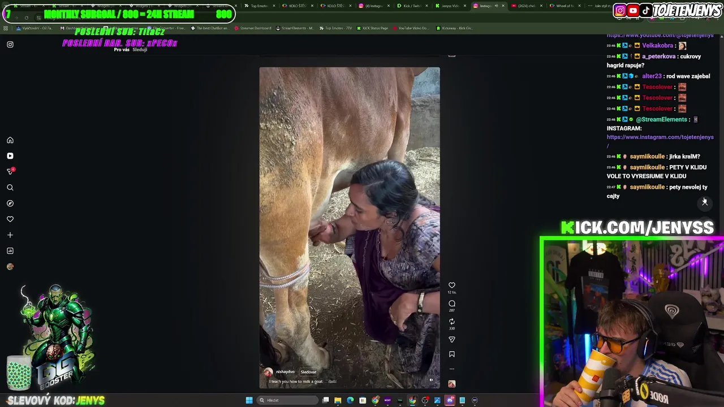The width and height of the screenshot is (724, 407).
Task: Open Notepad icon on taskbar
Action: pos(462,400)
